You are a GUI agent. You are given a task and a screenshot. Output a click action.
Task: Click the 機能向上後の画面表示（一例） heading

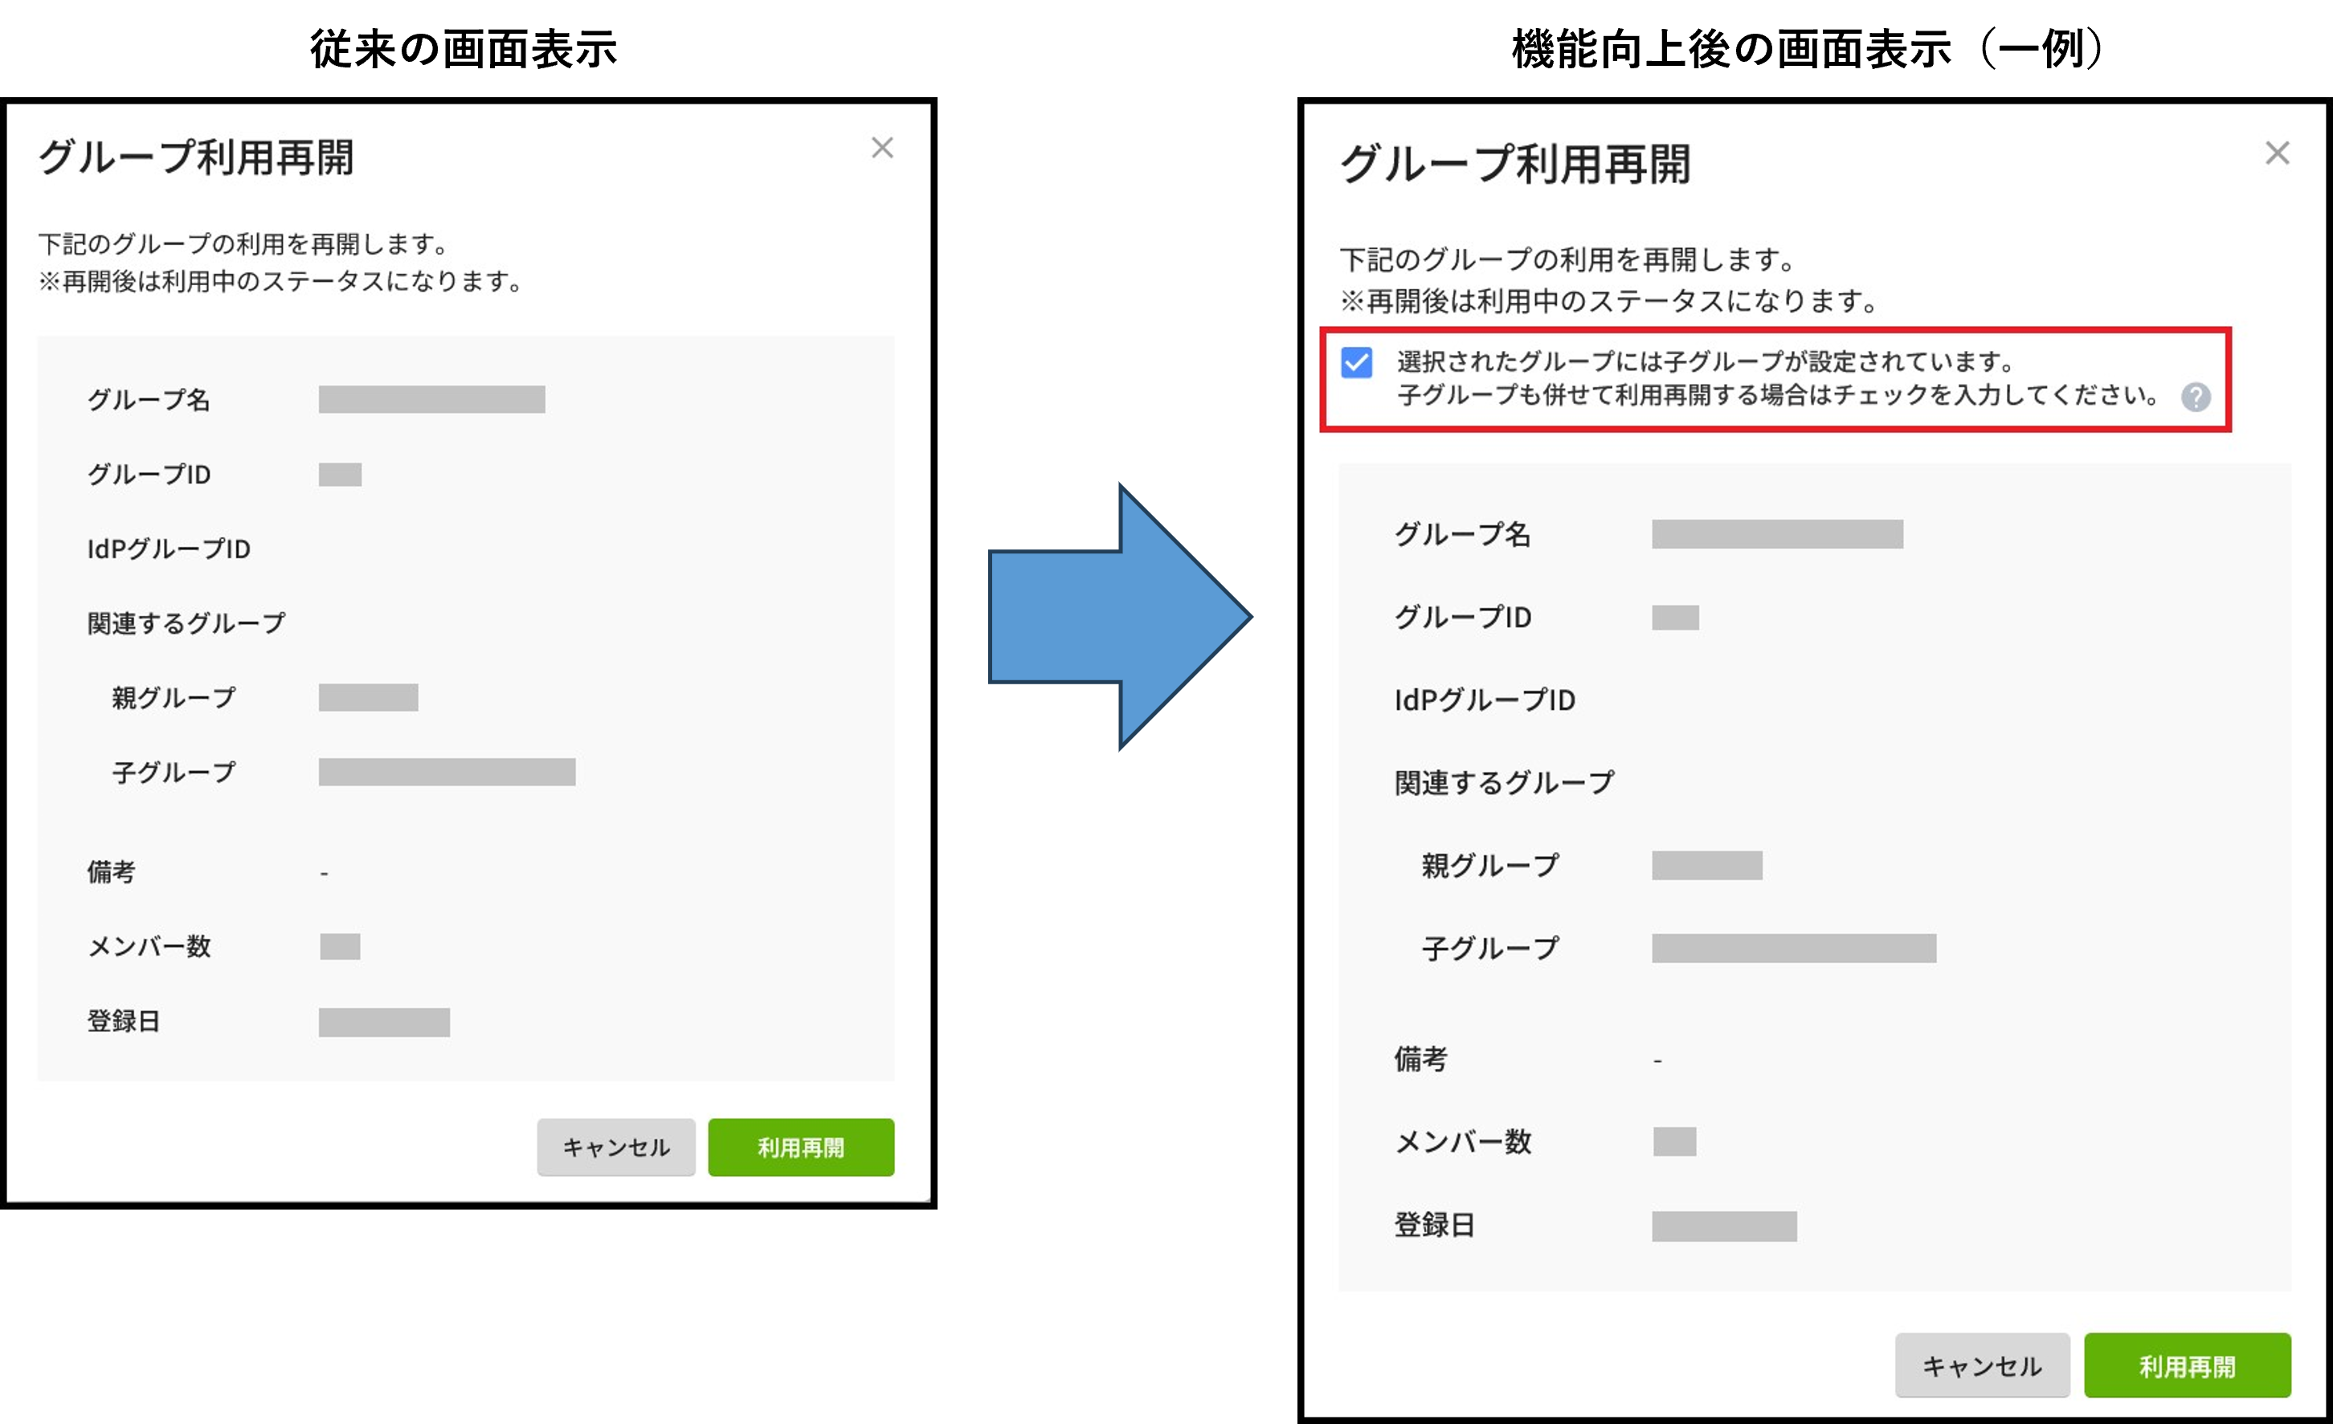click(x=1807, y=49)
